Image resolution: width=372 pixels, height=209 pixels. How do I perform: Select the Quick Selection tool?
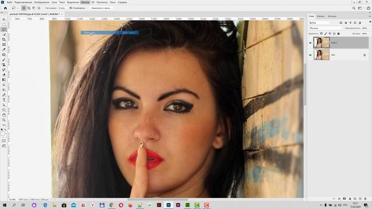click(x=4, y=35)
